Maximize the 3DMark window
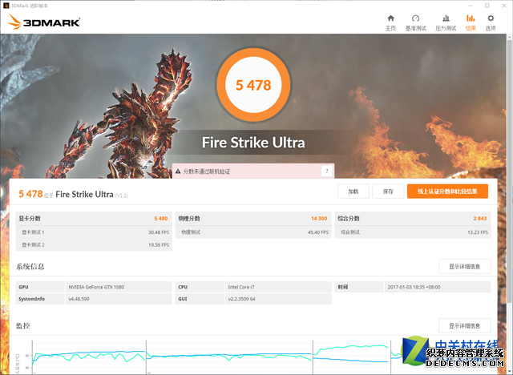This screenshot has width=513, height=375. (x=487, y=6)
